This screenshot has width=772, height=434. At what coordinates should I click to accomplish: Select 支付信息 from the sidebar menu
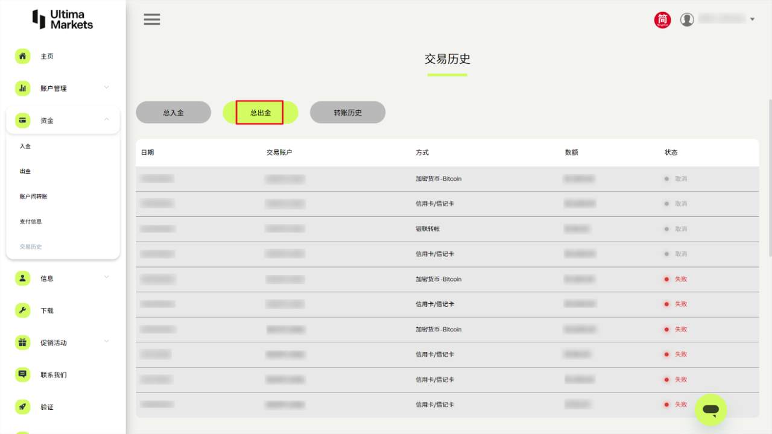click(31, 221)
